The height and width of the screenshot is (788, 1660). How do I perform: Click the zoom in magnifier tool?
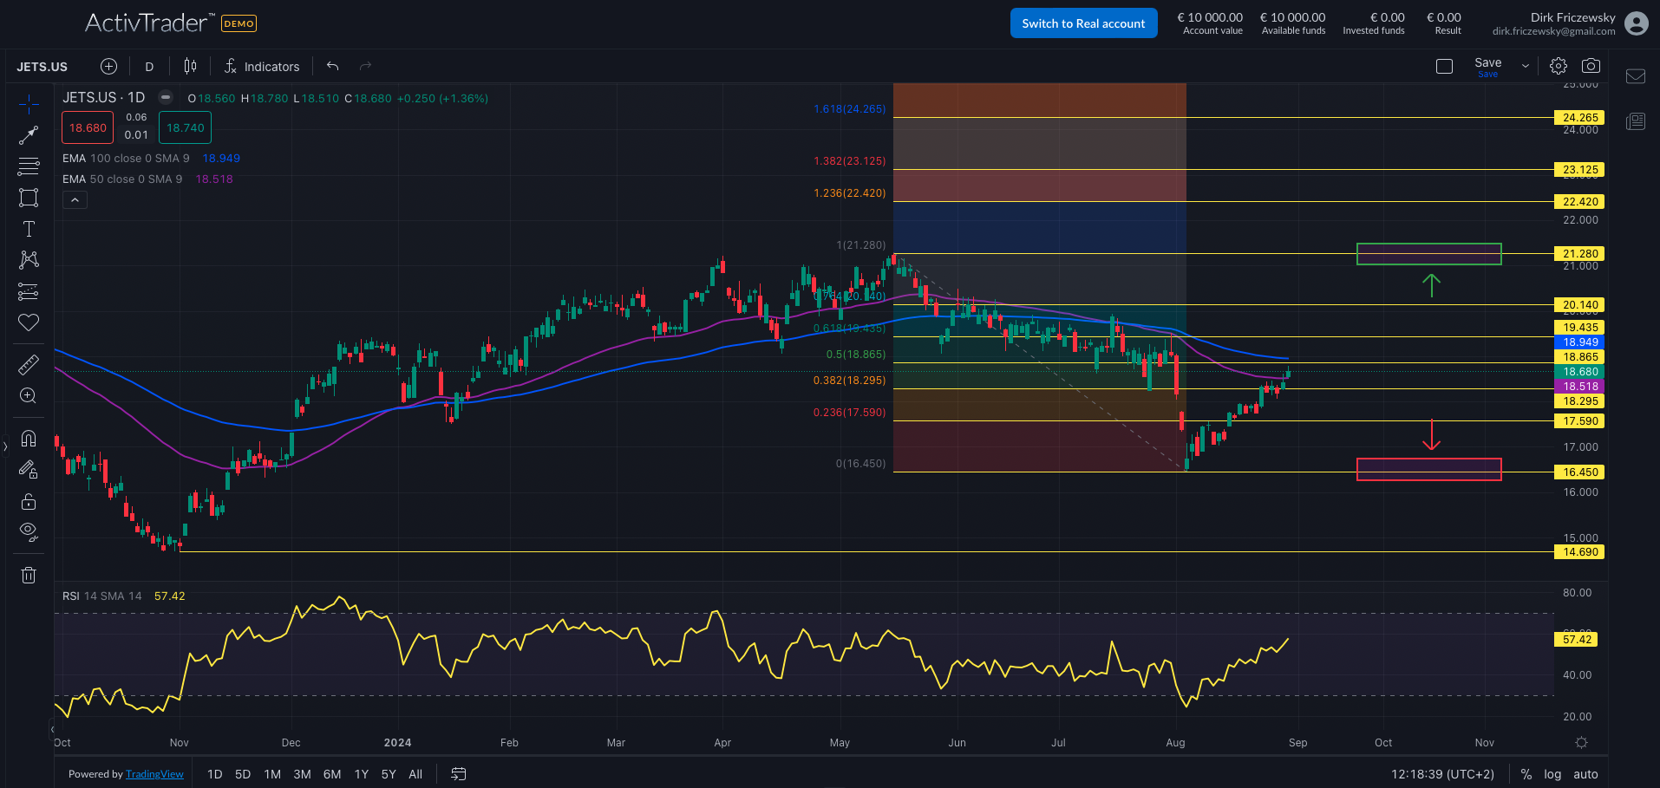(x=29, y=396)
